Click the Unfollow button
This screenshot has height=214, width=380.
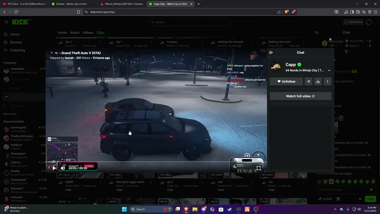point(286,81)
